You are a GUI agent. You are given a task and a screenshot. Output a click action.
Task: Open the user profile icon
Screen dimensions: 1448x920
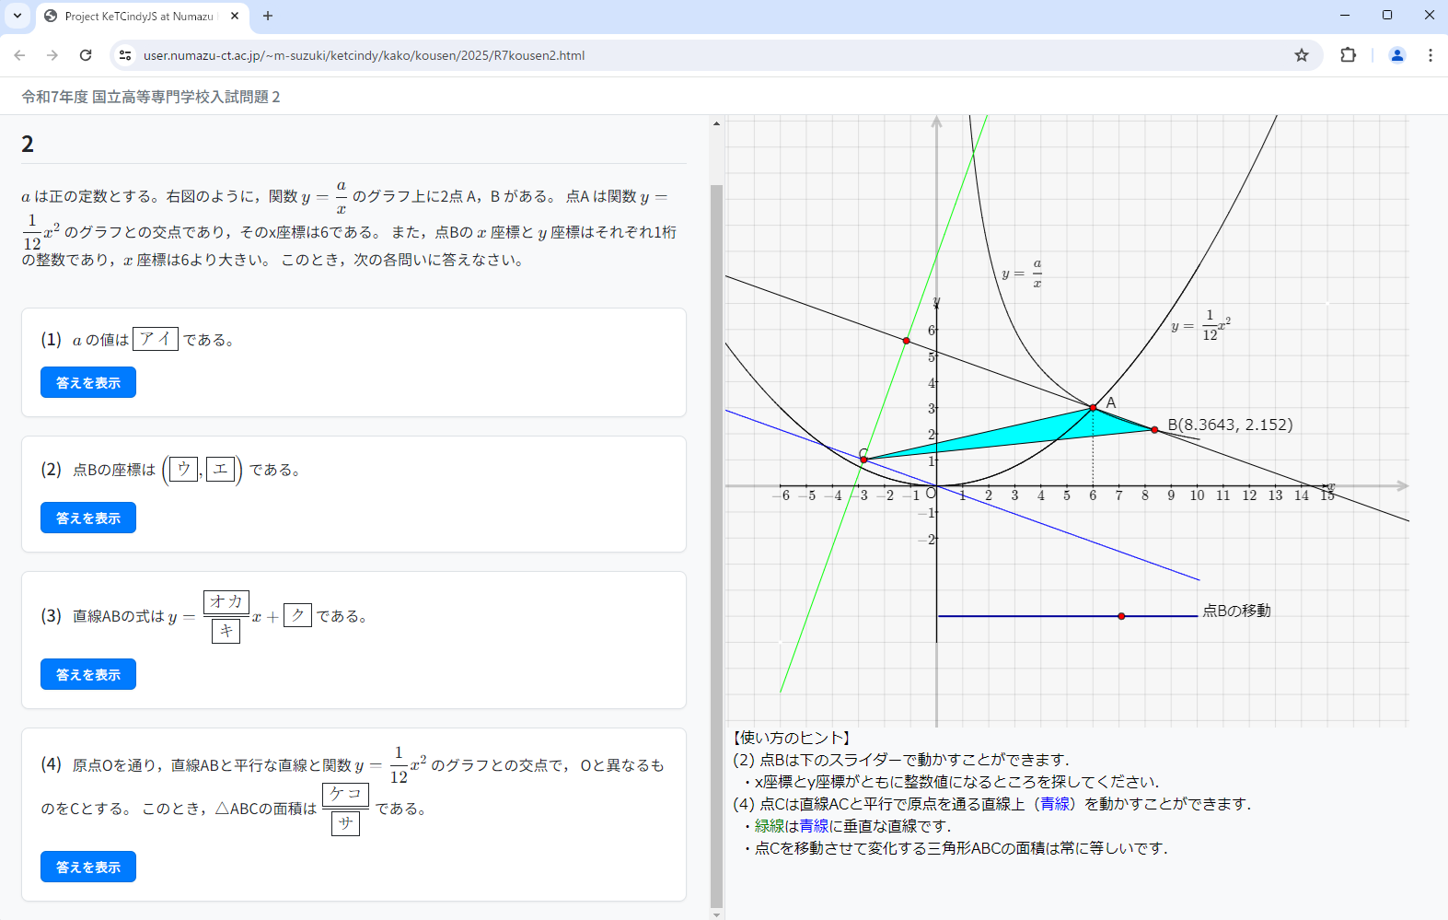1396,55
